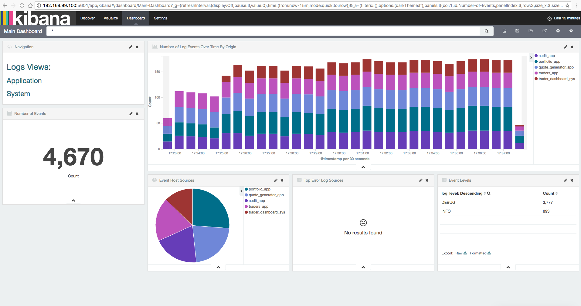Remove Number of Log Events Over Time panel
Viewport: 581px width, 306px height.
click(572, 47)
